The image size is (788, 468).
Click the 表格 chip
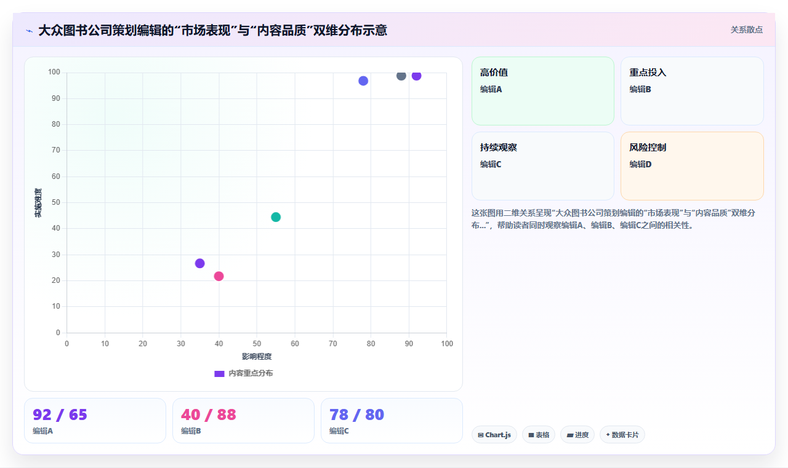pyautogui.click(x=539, y=435)
